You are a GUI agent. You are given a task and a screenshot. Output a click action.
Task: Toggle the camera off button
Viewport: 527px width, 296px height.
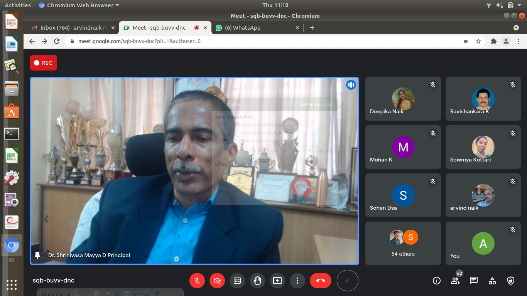coord(217,281)
